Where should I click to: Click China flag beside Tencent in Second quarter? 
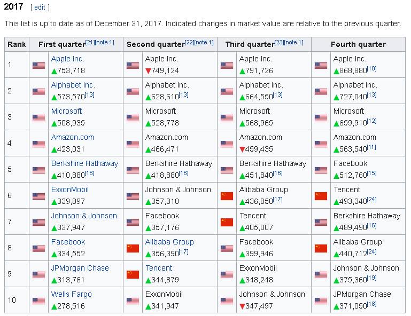133,274
